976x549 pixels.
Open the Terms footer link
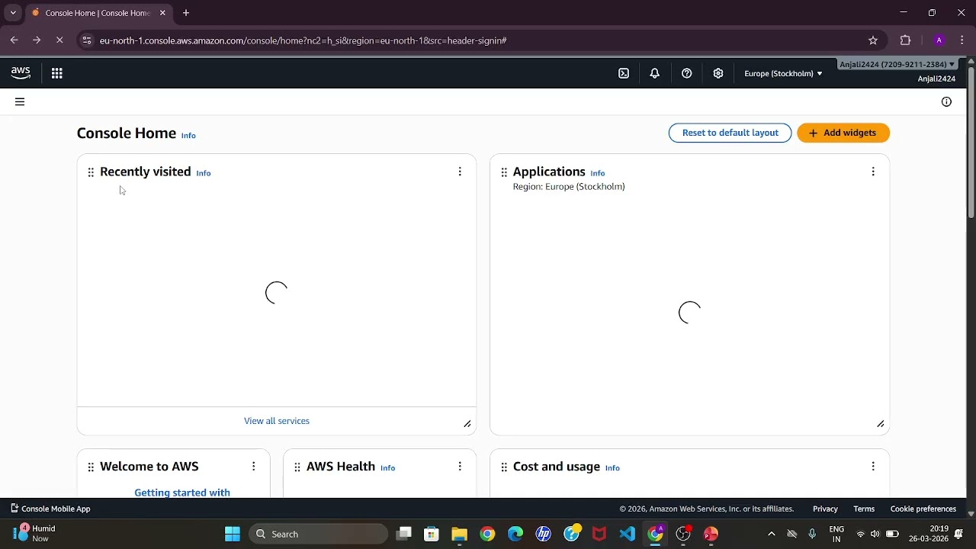pyautogui.click(x=864, y=509)
